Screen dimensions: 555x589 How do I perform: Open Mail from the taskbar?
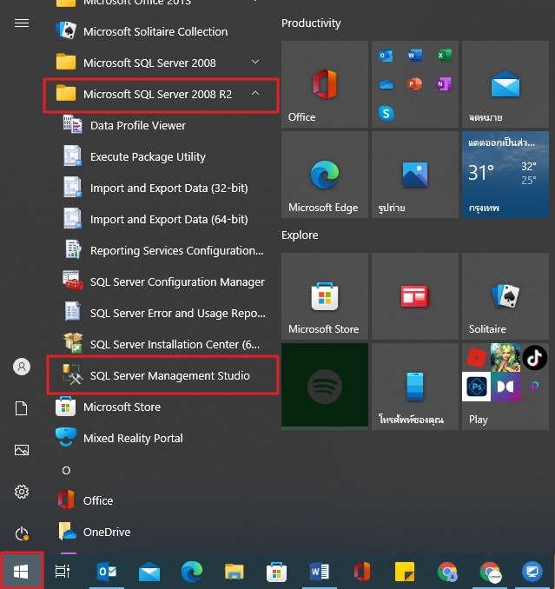(149, 572)
